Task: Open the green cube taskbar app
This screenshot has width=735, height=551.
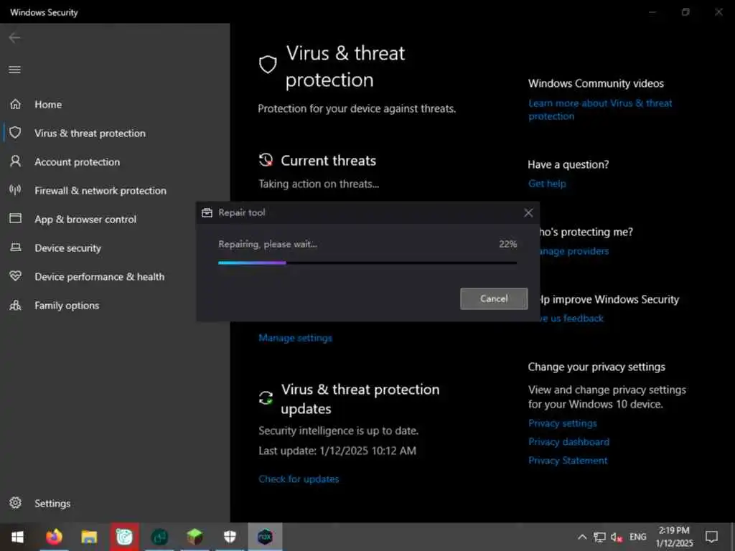Action: coord(195,537)
